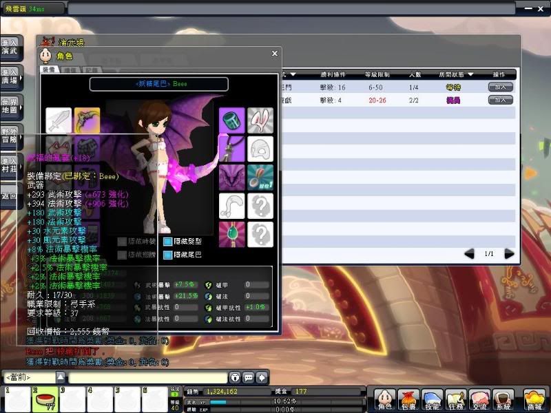Go to next page of room list
This screenshot has width=551, height=413.
509,254
